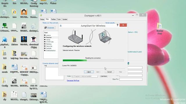This screenshot has height=104, width=186.
Task: Maximize the Dumpper window
Action: coord(137,15)
